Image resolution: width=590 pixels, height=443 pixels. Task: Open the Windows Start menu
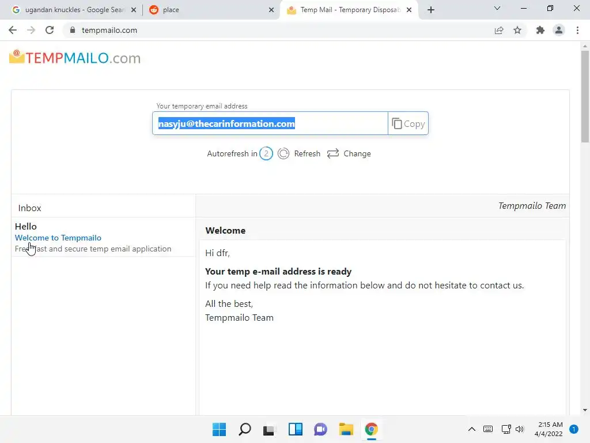[219, 429]
